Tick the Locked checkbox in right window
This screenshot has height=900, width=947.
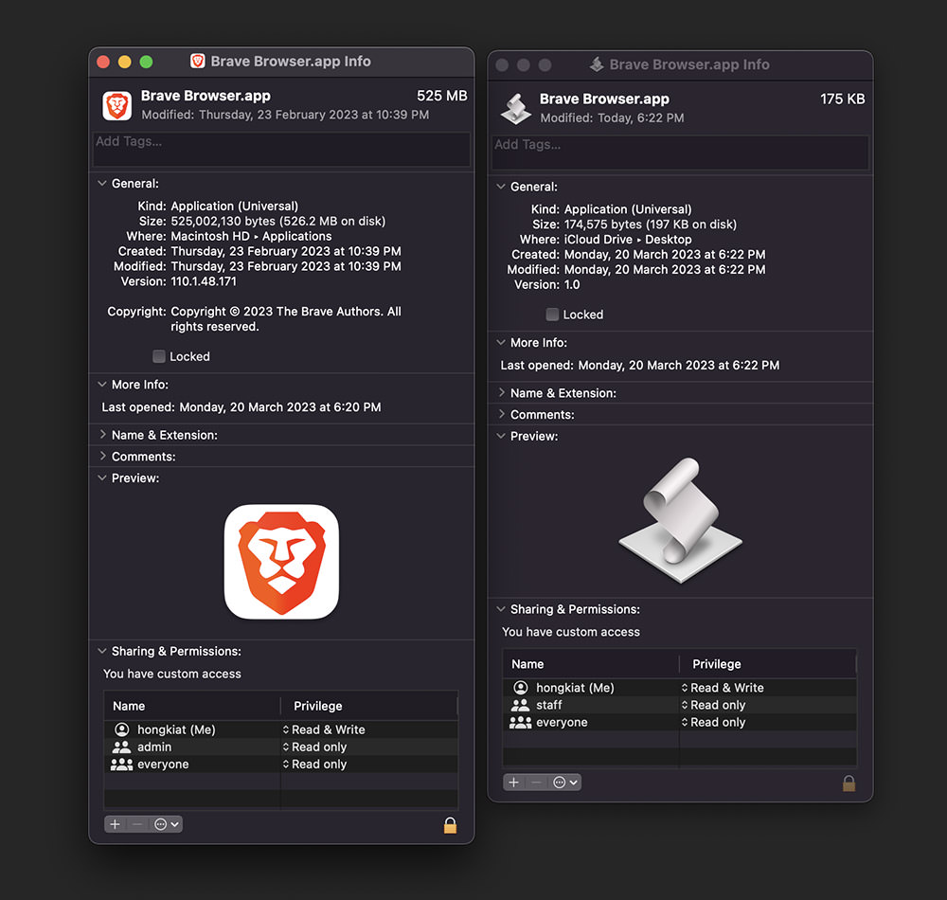552,315
